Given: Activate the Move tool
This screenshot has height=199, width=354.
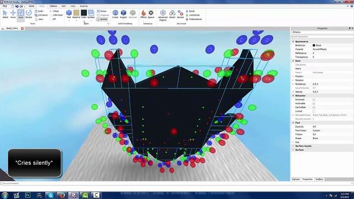Looking at the screenshot, I should (13, 14).
